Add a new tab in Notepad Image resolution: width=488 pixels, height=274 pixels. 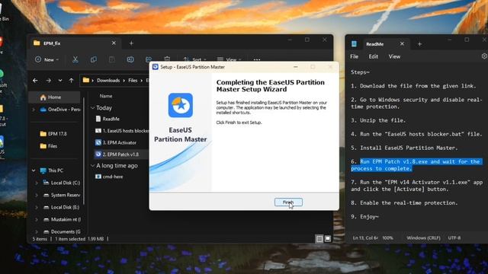point(419,44)
